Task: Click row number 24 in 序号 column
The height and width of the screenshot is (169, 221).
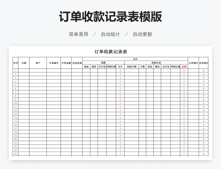Action: [15, 154]
